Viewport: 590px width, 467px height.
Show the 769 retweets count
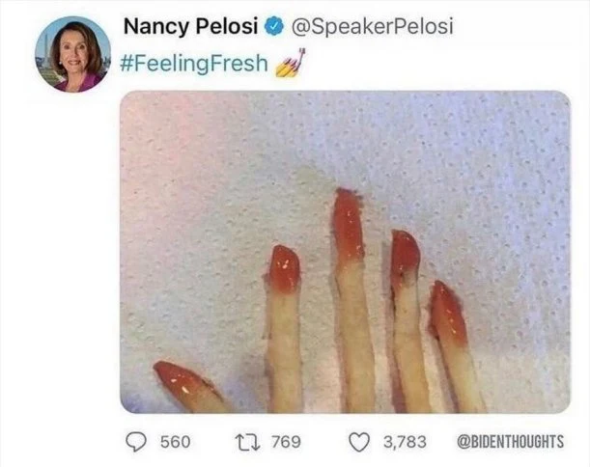click(x=286, y=442)
